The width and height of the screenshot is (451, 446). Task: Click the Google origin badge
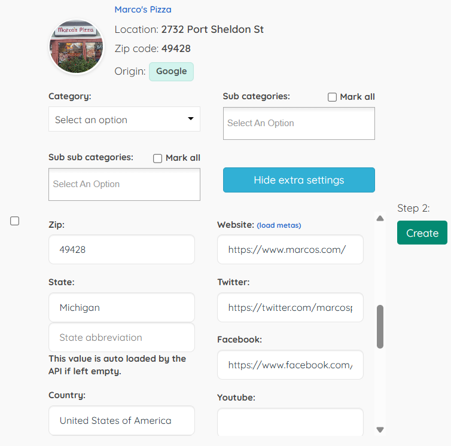(x=171, y=71)
